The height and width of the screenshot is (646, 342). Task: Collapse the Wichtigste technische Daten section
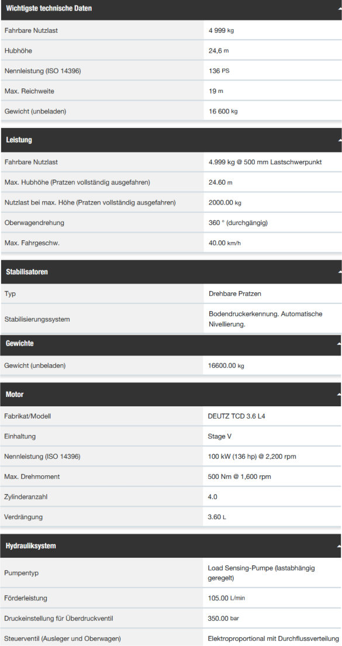click(171, 9)
